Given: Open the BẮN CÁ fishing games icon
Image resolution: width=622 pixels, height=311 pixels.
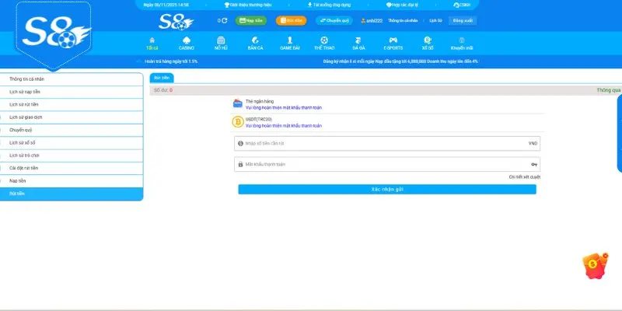Looking at the screenshot, I should (255, 40).
